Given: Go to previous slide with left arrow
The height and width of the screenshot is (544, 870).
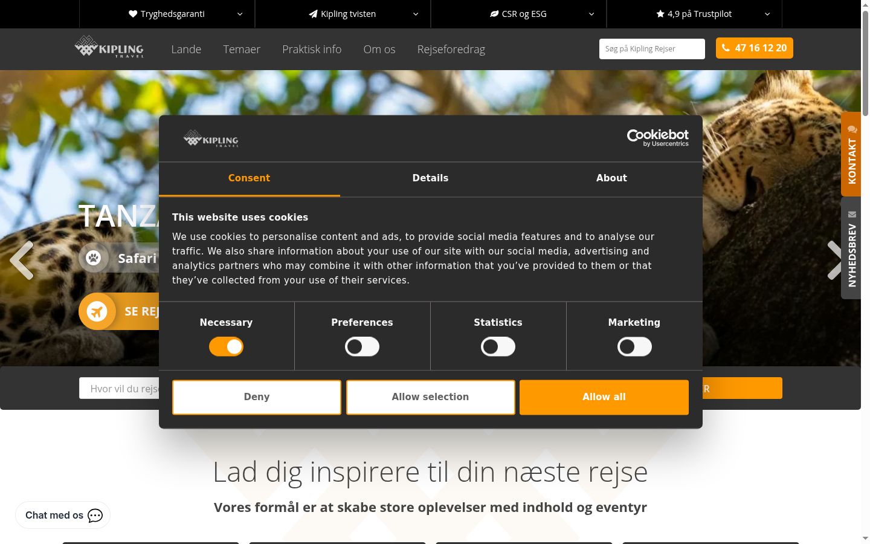Looking at the screenshot, I should click(x=22, y=261).
